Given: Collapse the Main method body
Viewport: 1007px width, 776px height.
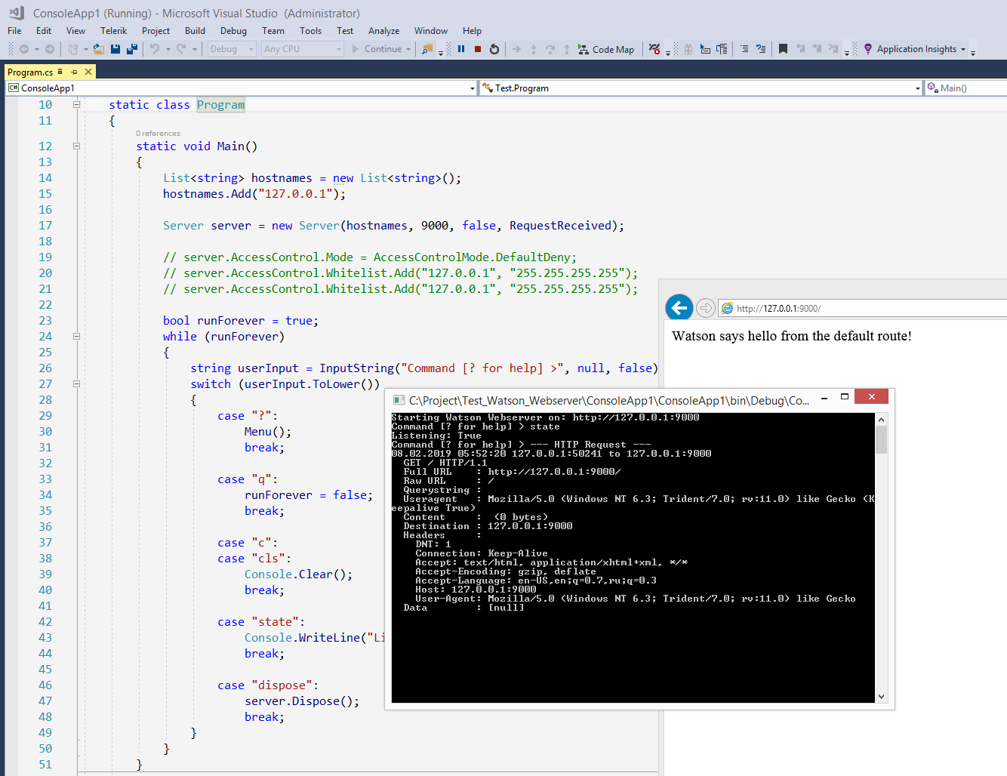Looking at the screenshot, I should (76, 146).
